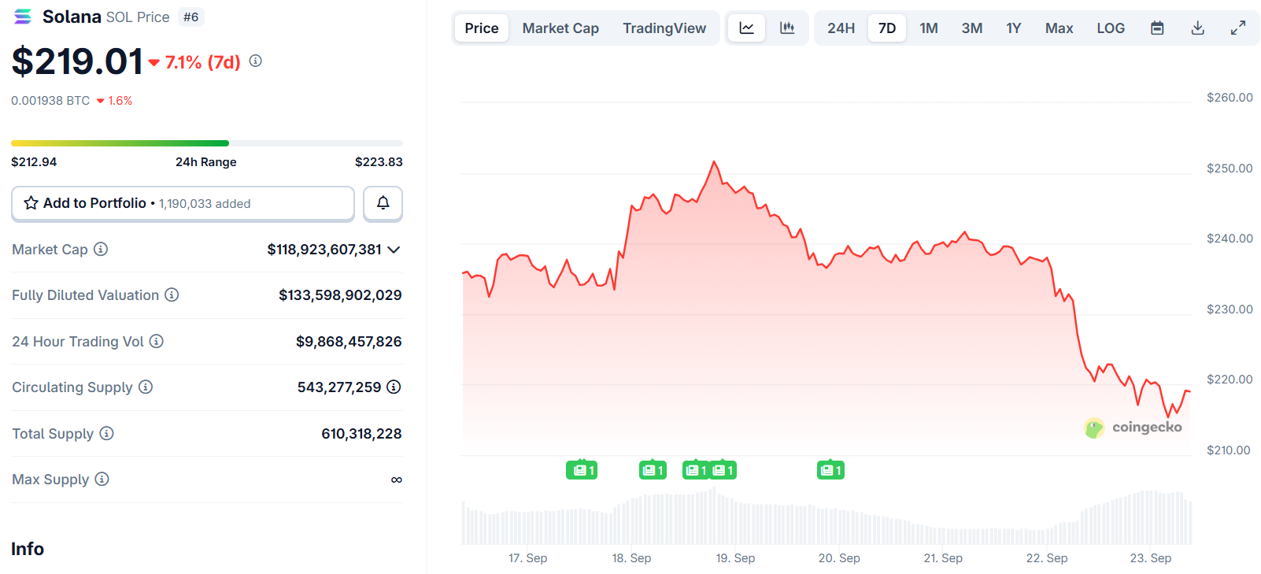This screenshot has width=1261, height=574.
Task: Click the 0.001938 BTC value
Action: click(x=50, y=101)
